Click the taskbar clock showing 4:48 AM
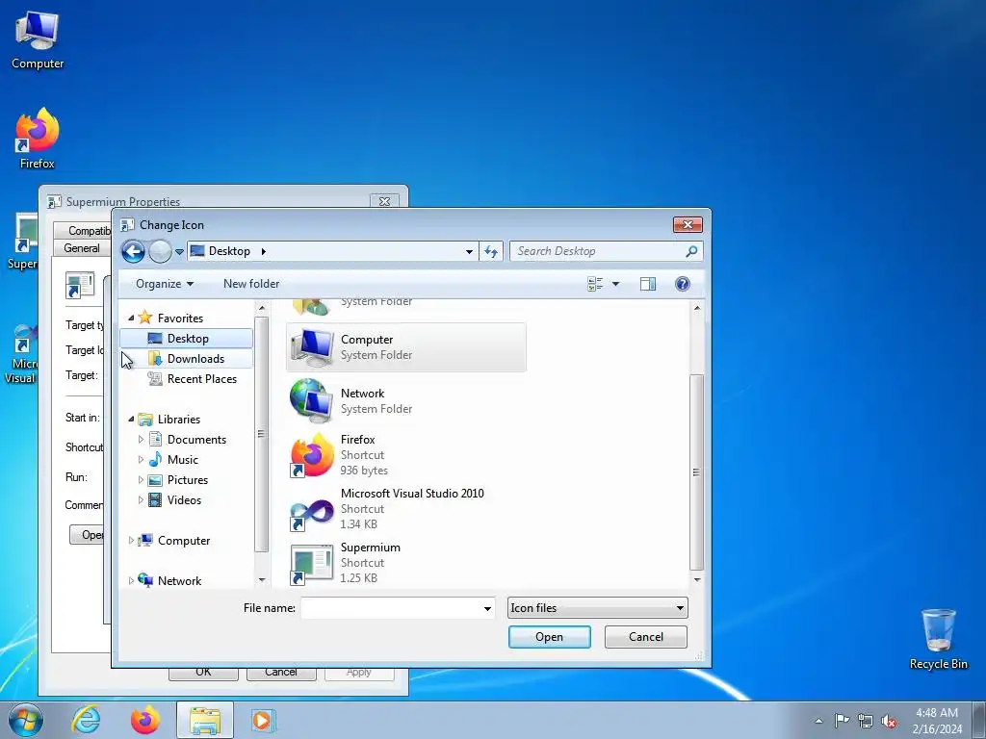986x739 pixels. pos(937,721)
